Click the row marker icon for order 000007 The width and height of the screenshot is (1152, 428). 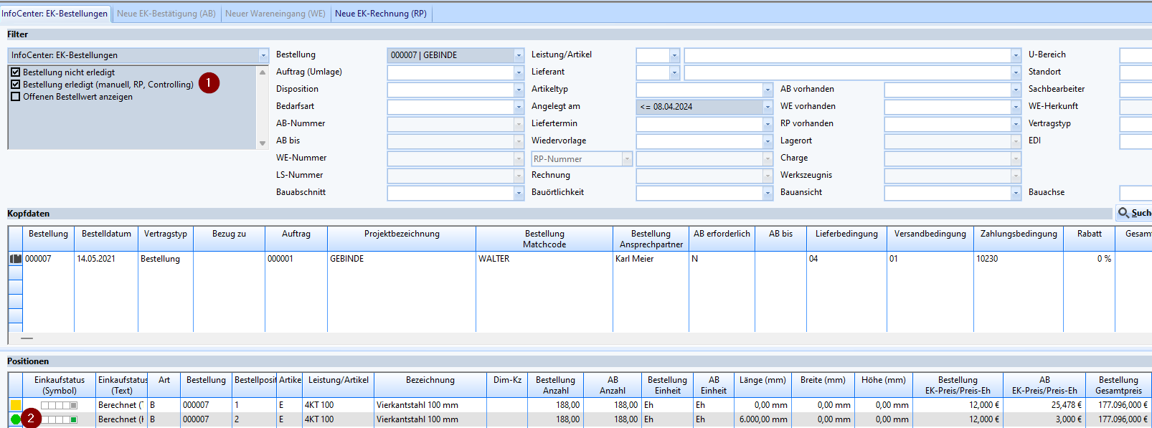point(15,259)
